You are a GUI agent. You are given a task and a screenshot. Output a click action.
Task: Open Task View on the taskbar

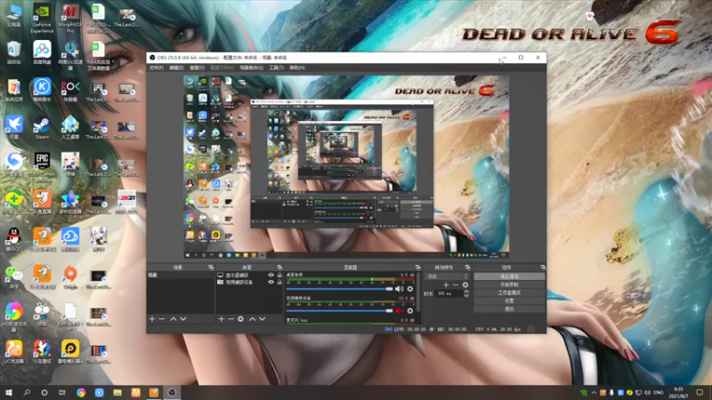coord(62,392)
